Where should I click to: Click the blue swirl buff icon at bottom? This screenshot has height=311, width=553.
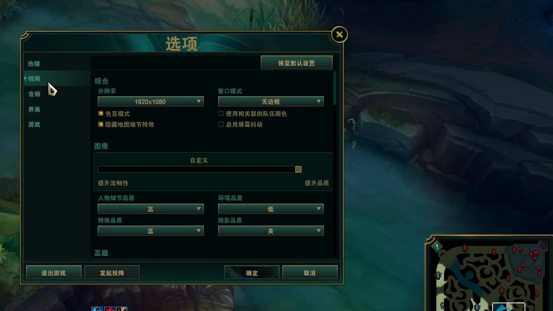click(97, 309)
